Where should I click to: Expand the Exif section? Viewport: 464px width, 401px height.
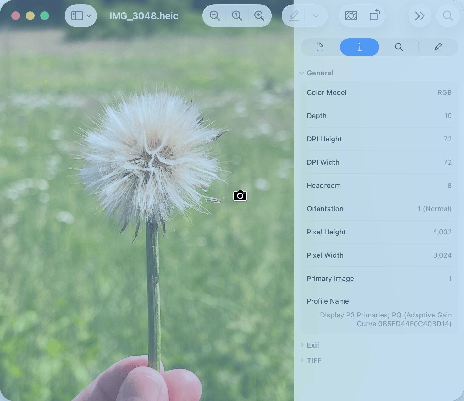tap(302, 345)
